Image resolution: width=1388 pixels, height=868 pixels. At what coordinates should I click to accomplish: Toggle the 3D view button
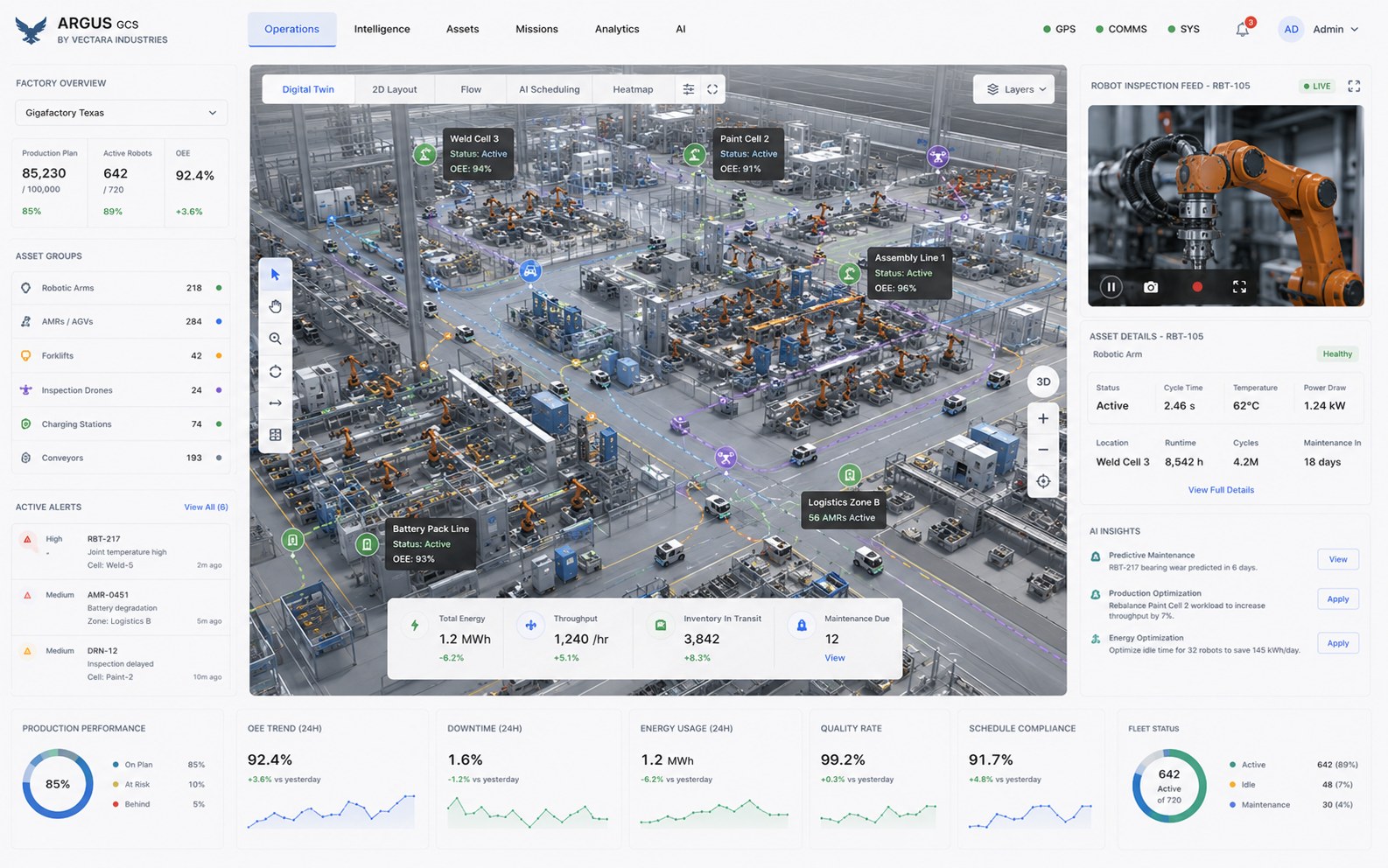(x=1043, y=381)
